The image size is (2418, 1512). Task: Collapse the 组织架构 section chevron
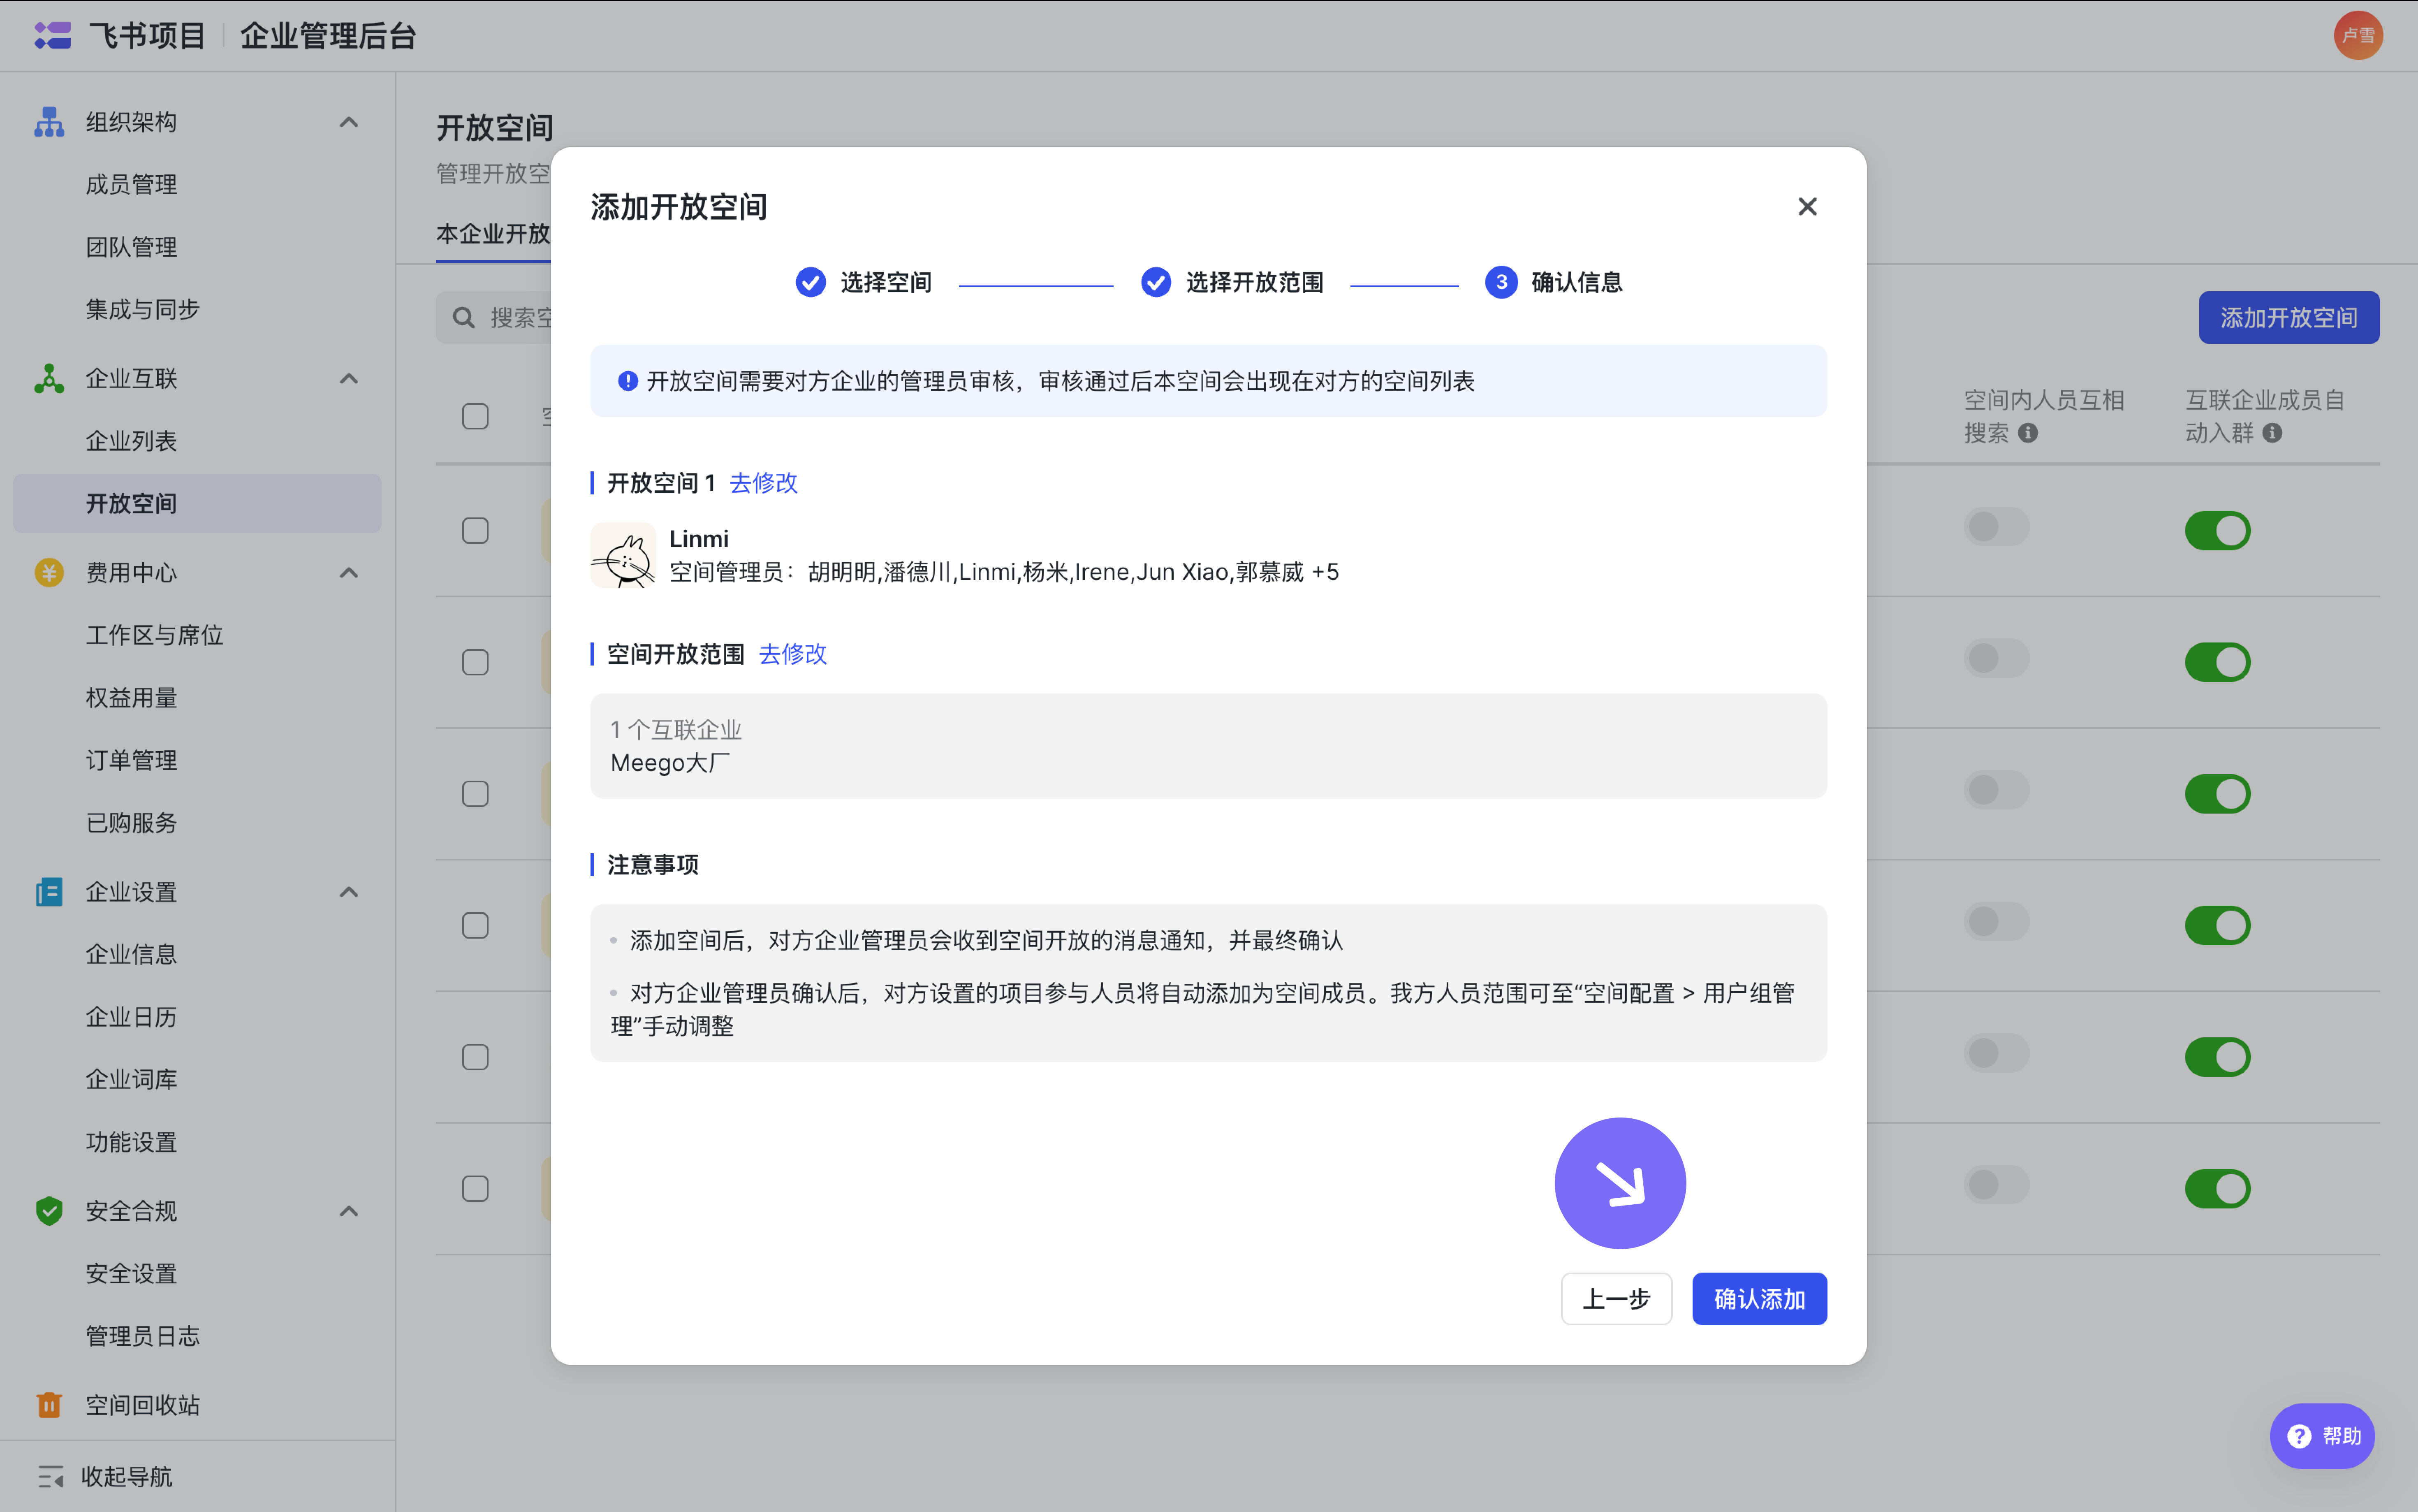click(x=348, y=122)
